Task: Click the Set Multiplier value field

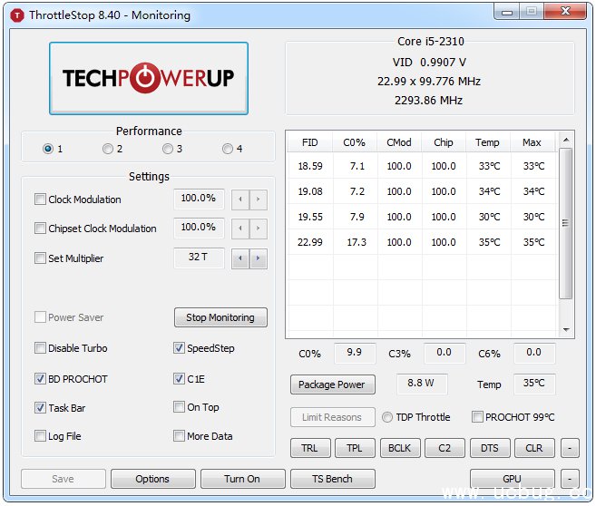Action: tap(199, 258)
